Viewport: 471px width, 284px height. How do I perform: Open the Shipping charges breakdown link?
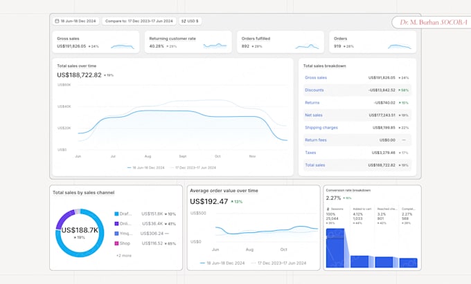pyautogui.click(x=321, y=128)
